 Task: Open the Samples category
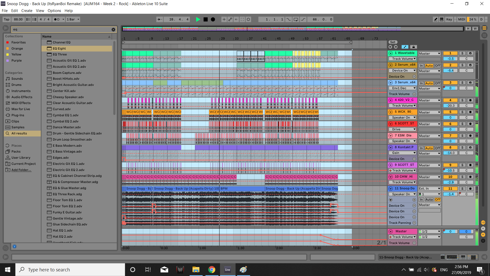click(x=18, y=127)
